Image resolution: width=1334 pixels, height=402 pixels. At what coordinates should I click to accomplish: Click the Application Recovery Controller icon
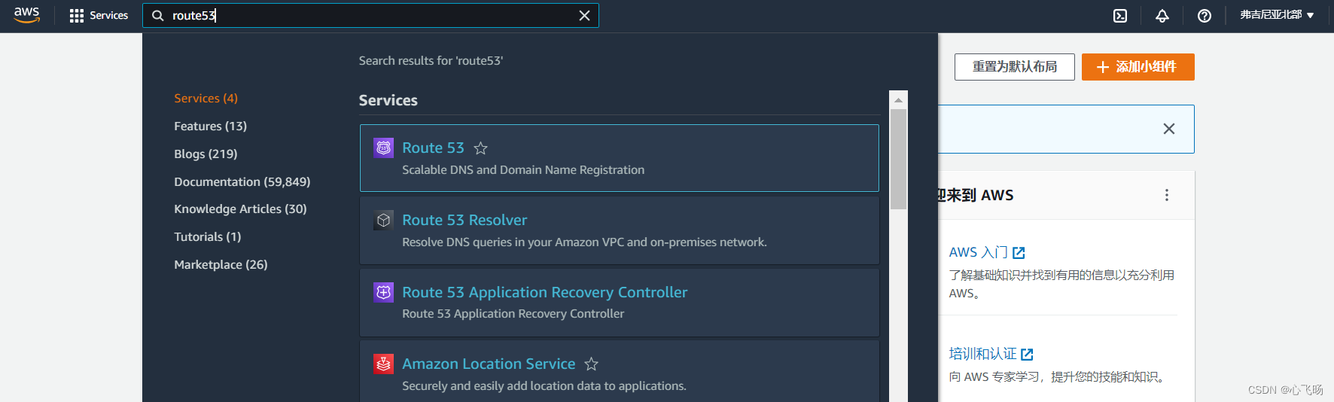point(384,292)
